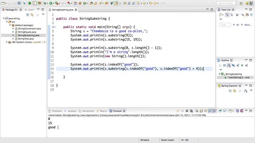Collapse the default package node

pyautogui.click(x=10, y=25)
